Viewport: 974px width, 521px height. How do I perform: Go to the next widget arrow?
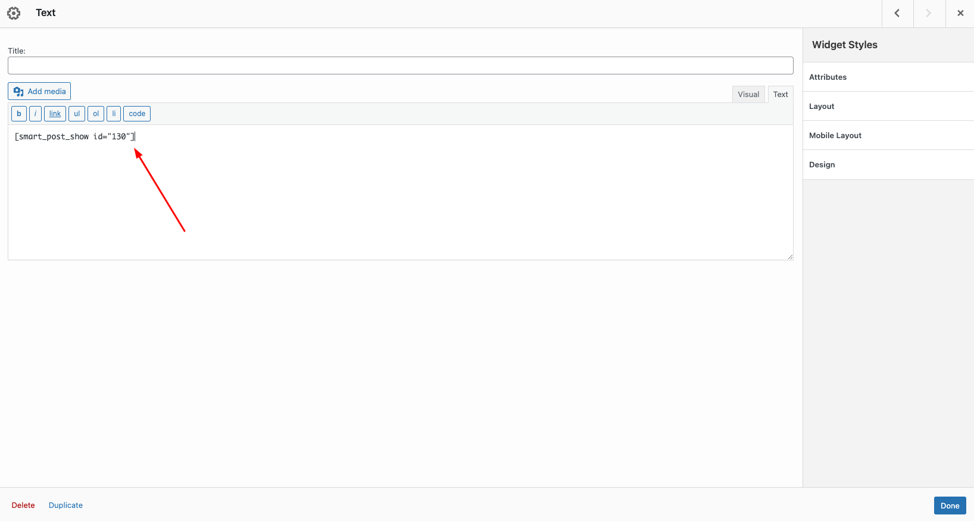point(929,13)
